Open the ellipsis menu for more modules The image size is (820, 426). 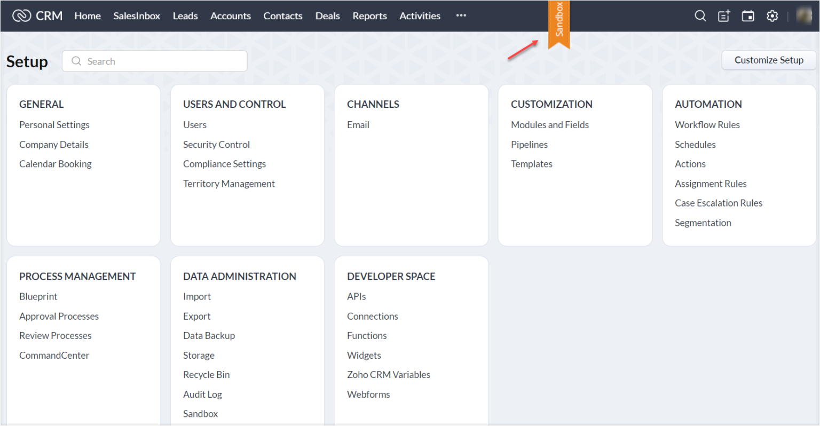(461, 16)
